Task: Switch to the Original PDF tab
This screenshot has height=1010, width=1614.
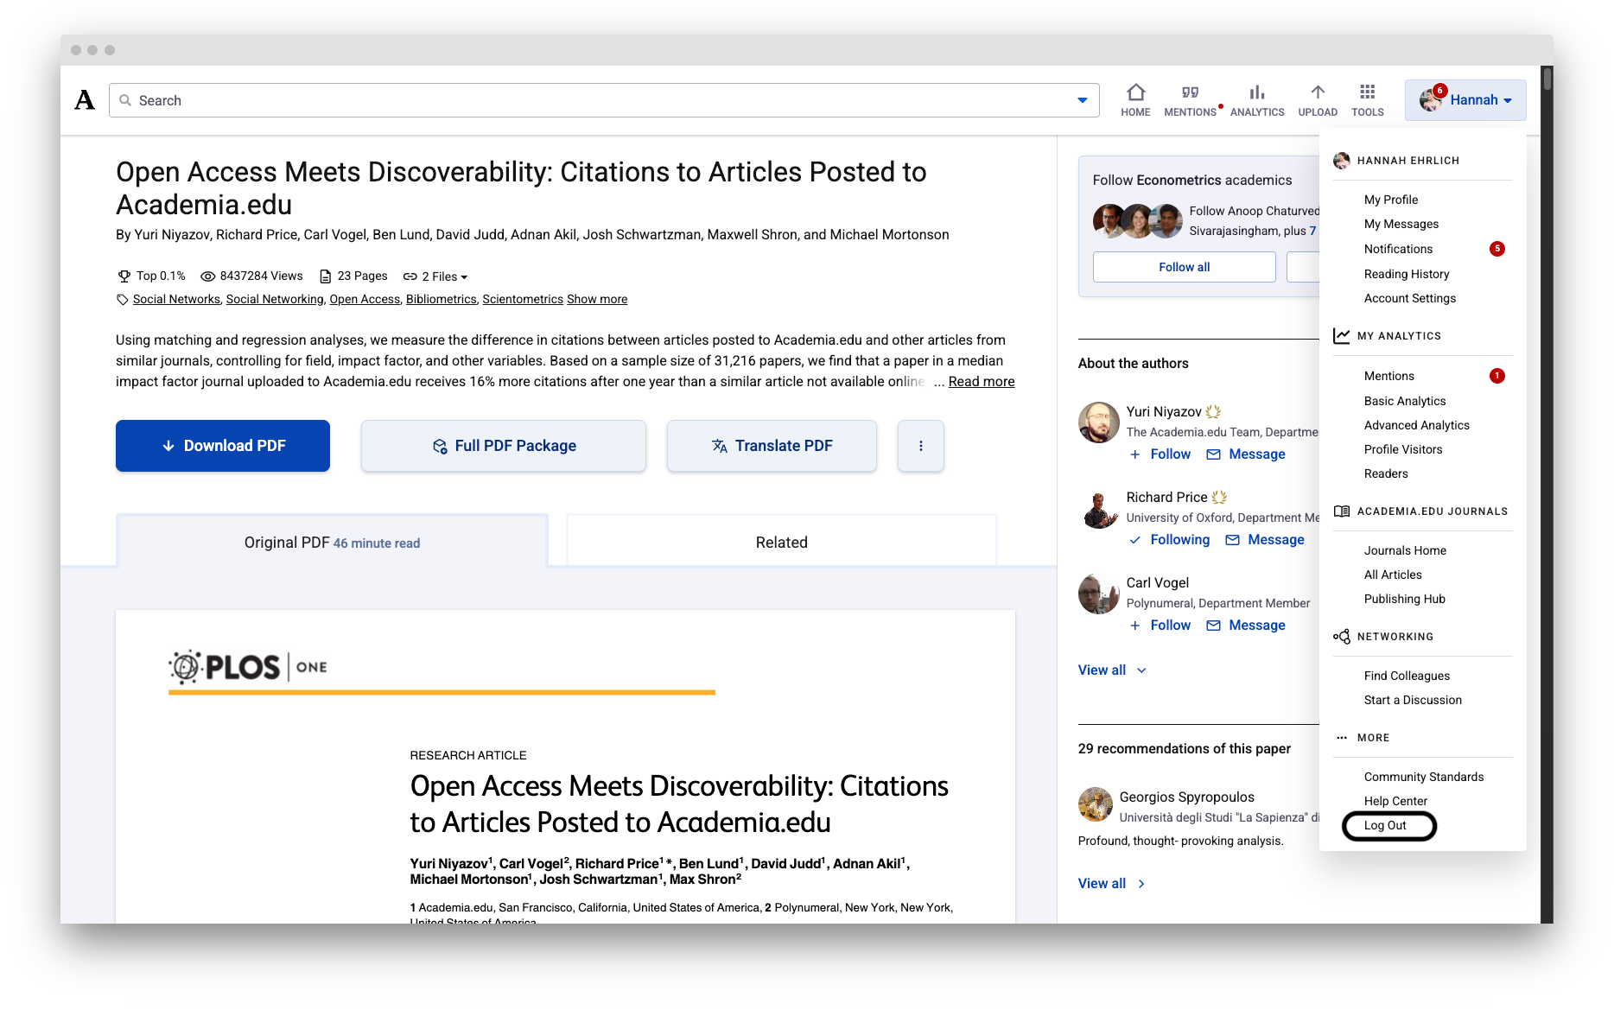Action: coord(332,543)
